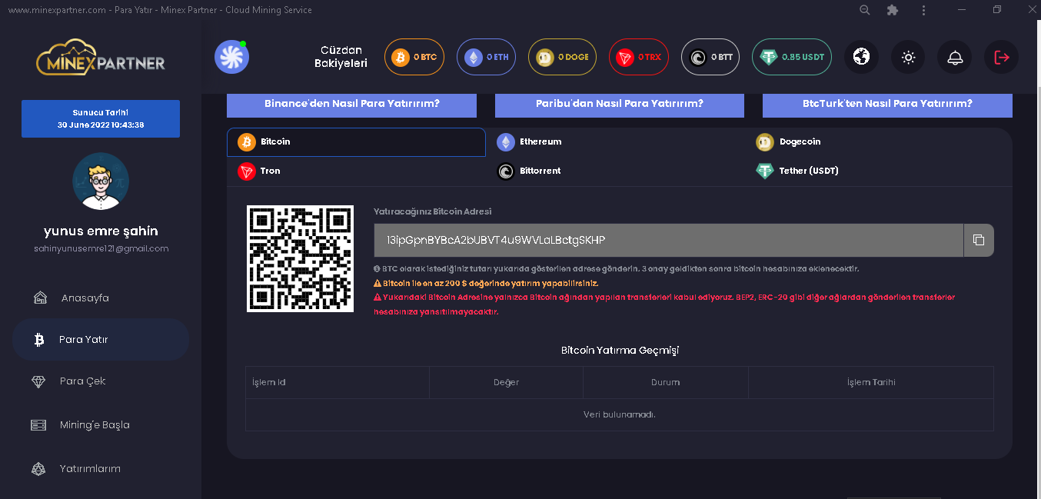Toggle light/dark theme sun icon
Screen dimensions: 1041x499
(x=908, y=57)
